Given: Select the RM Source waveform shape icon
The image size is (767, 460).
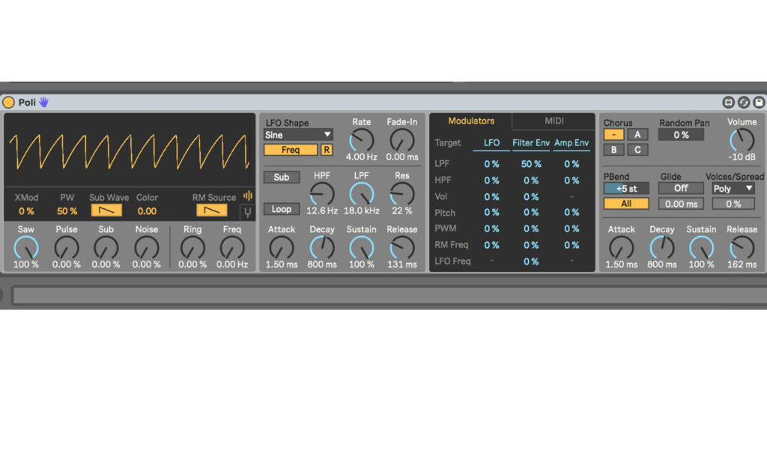Looking at the screenshot, I should [x=212, y=211].
